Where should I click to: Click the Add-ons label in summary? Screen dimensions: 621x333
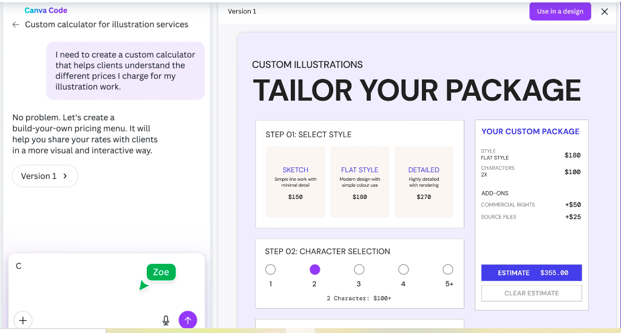click(x=495, y=193)
